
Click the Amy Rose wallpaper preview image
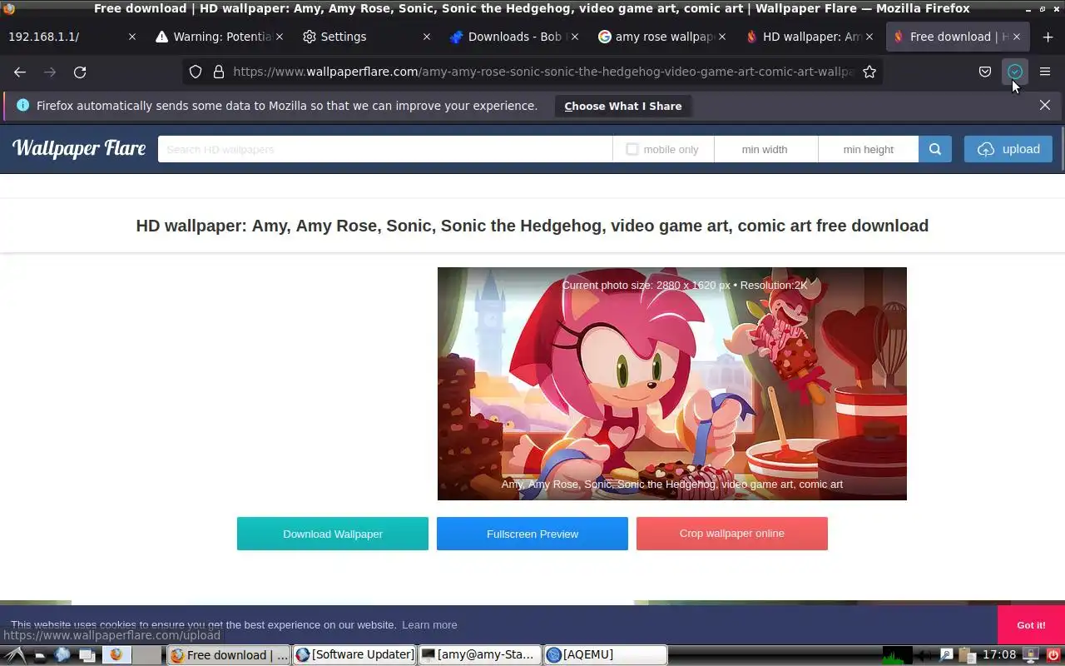(672, 384)
